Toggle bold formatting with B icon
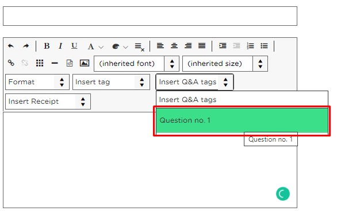 [x=47, y=46]
